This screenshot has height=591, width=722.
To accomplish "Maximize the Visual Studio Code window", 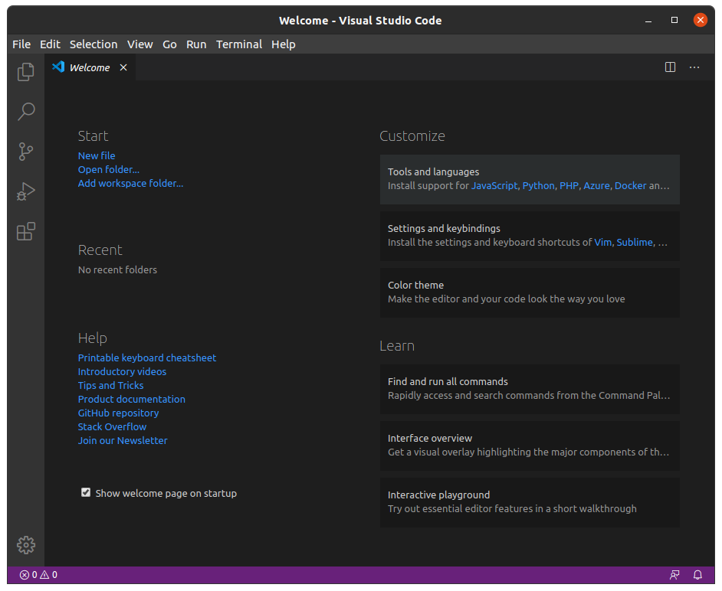I will (x=674, y=20).
